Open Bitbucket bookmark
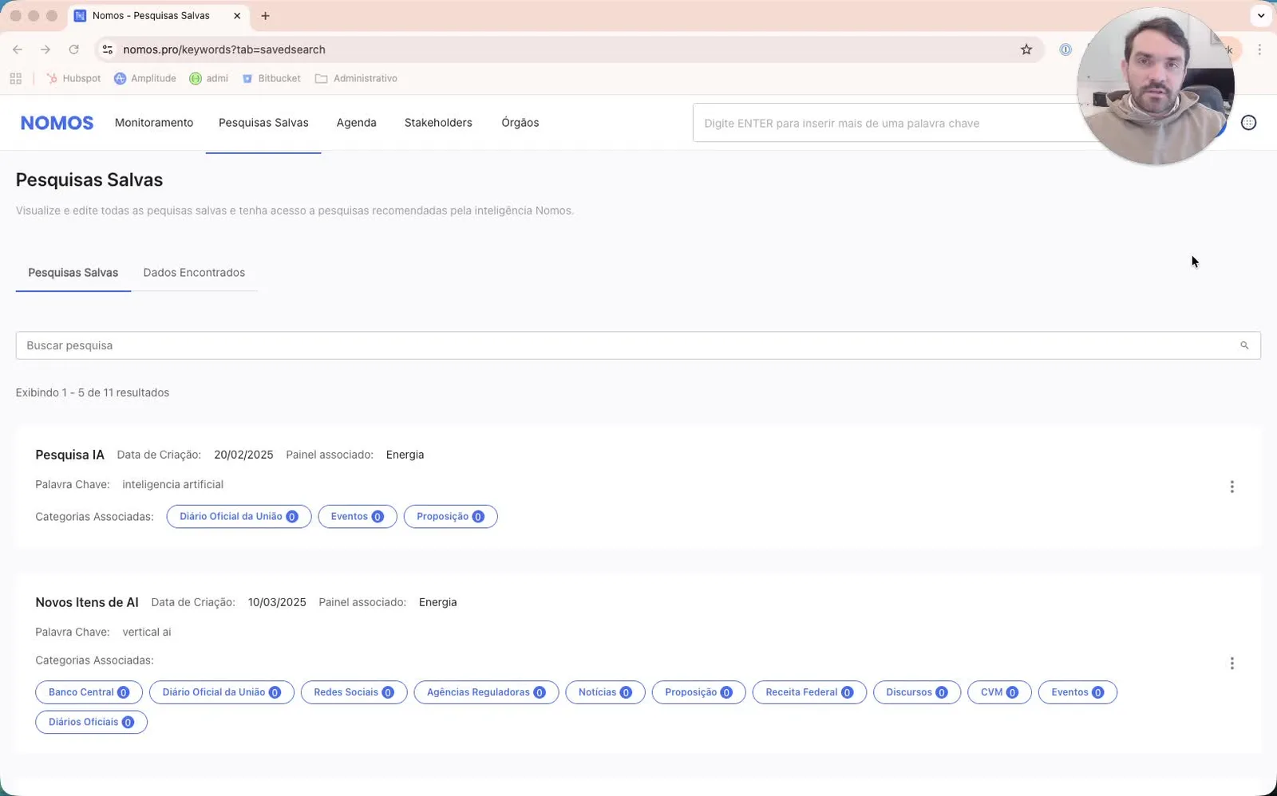 coord(271,78)
